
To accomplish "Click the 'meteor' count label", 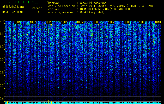I will point(37,8).
